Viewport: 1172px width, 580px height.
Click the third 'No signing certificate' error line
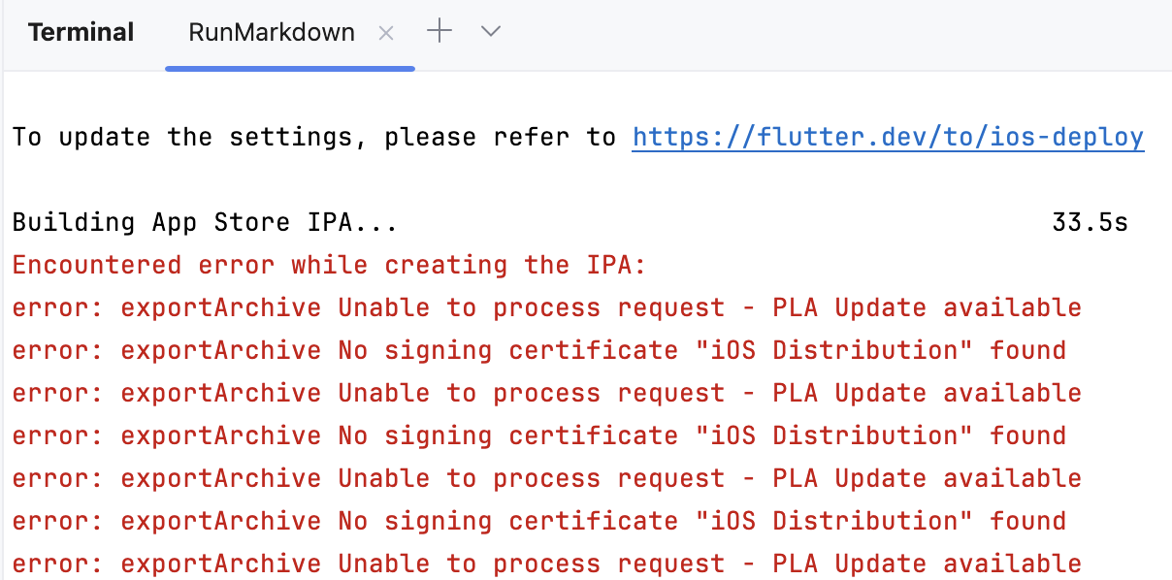[538, 521]
